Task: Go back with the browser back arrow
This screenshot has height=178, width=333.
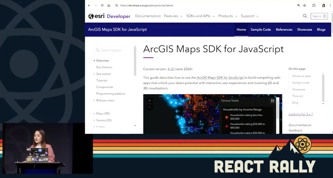Action: pos(89,5)
